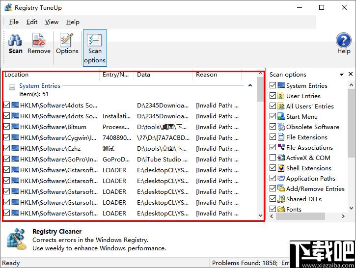The width and height of the screenshot is (356, 268).
Task: Click results list scroll-up arrow
Action: 260,74
